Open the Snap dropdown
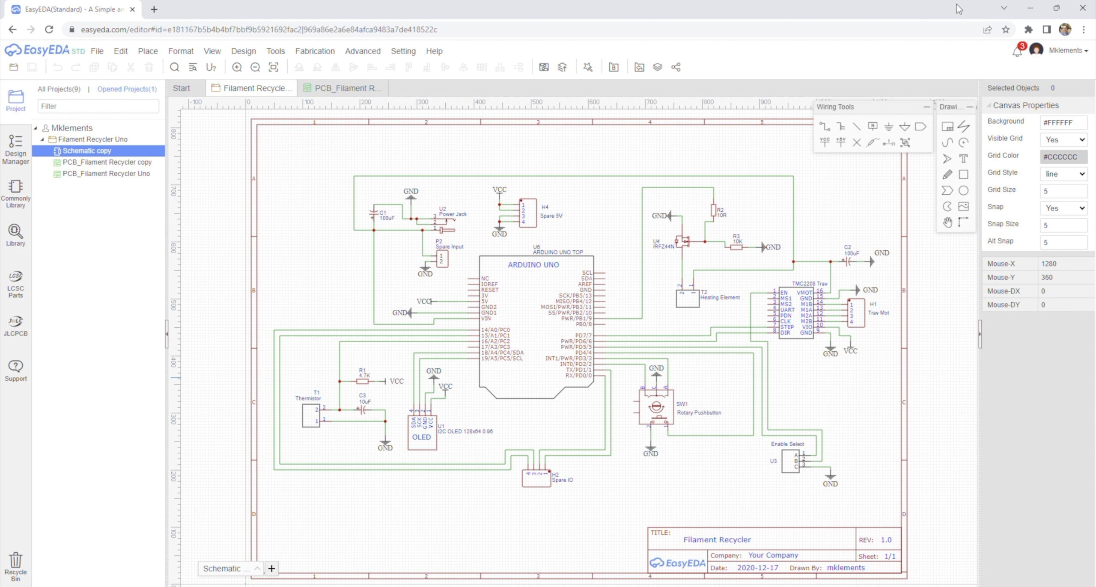1096x587 pixels. [1064, 208]
